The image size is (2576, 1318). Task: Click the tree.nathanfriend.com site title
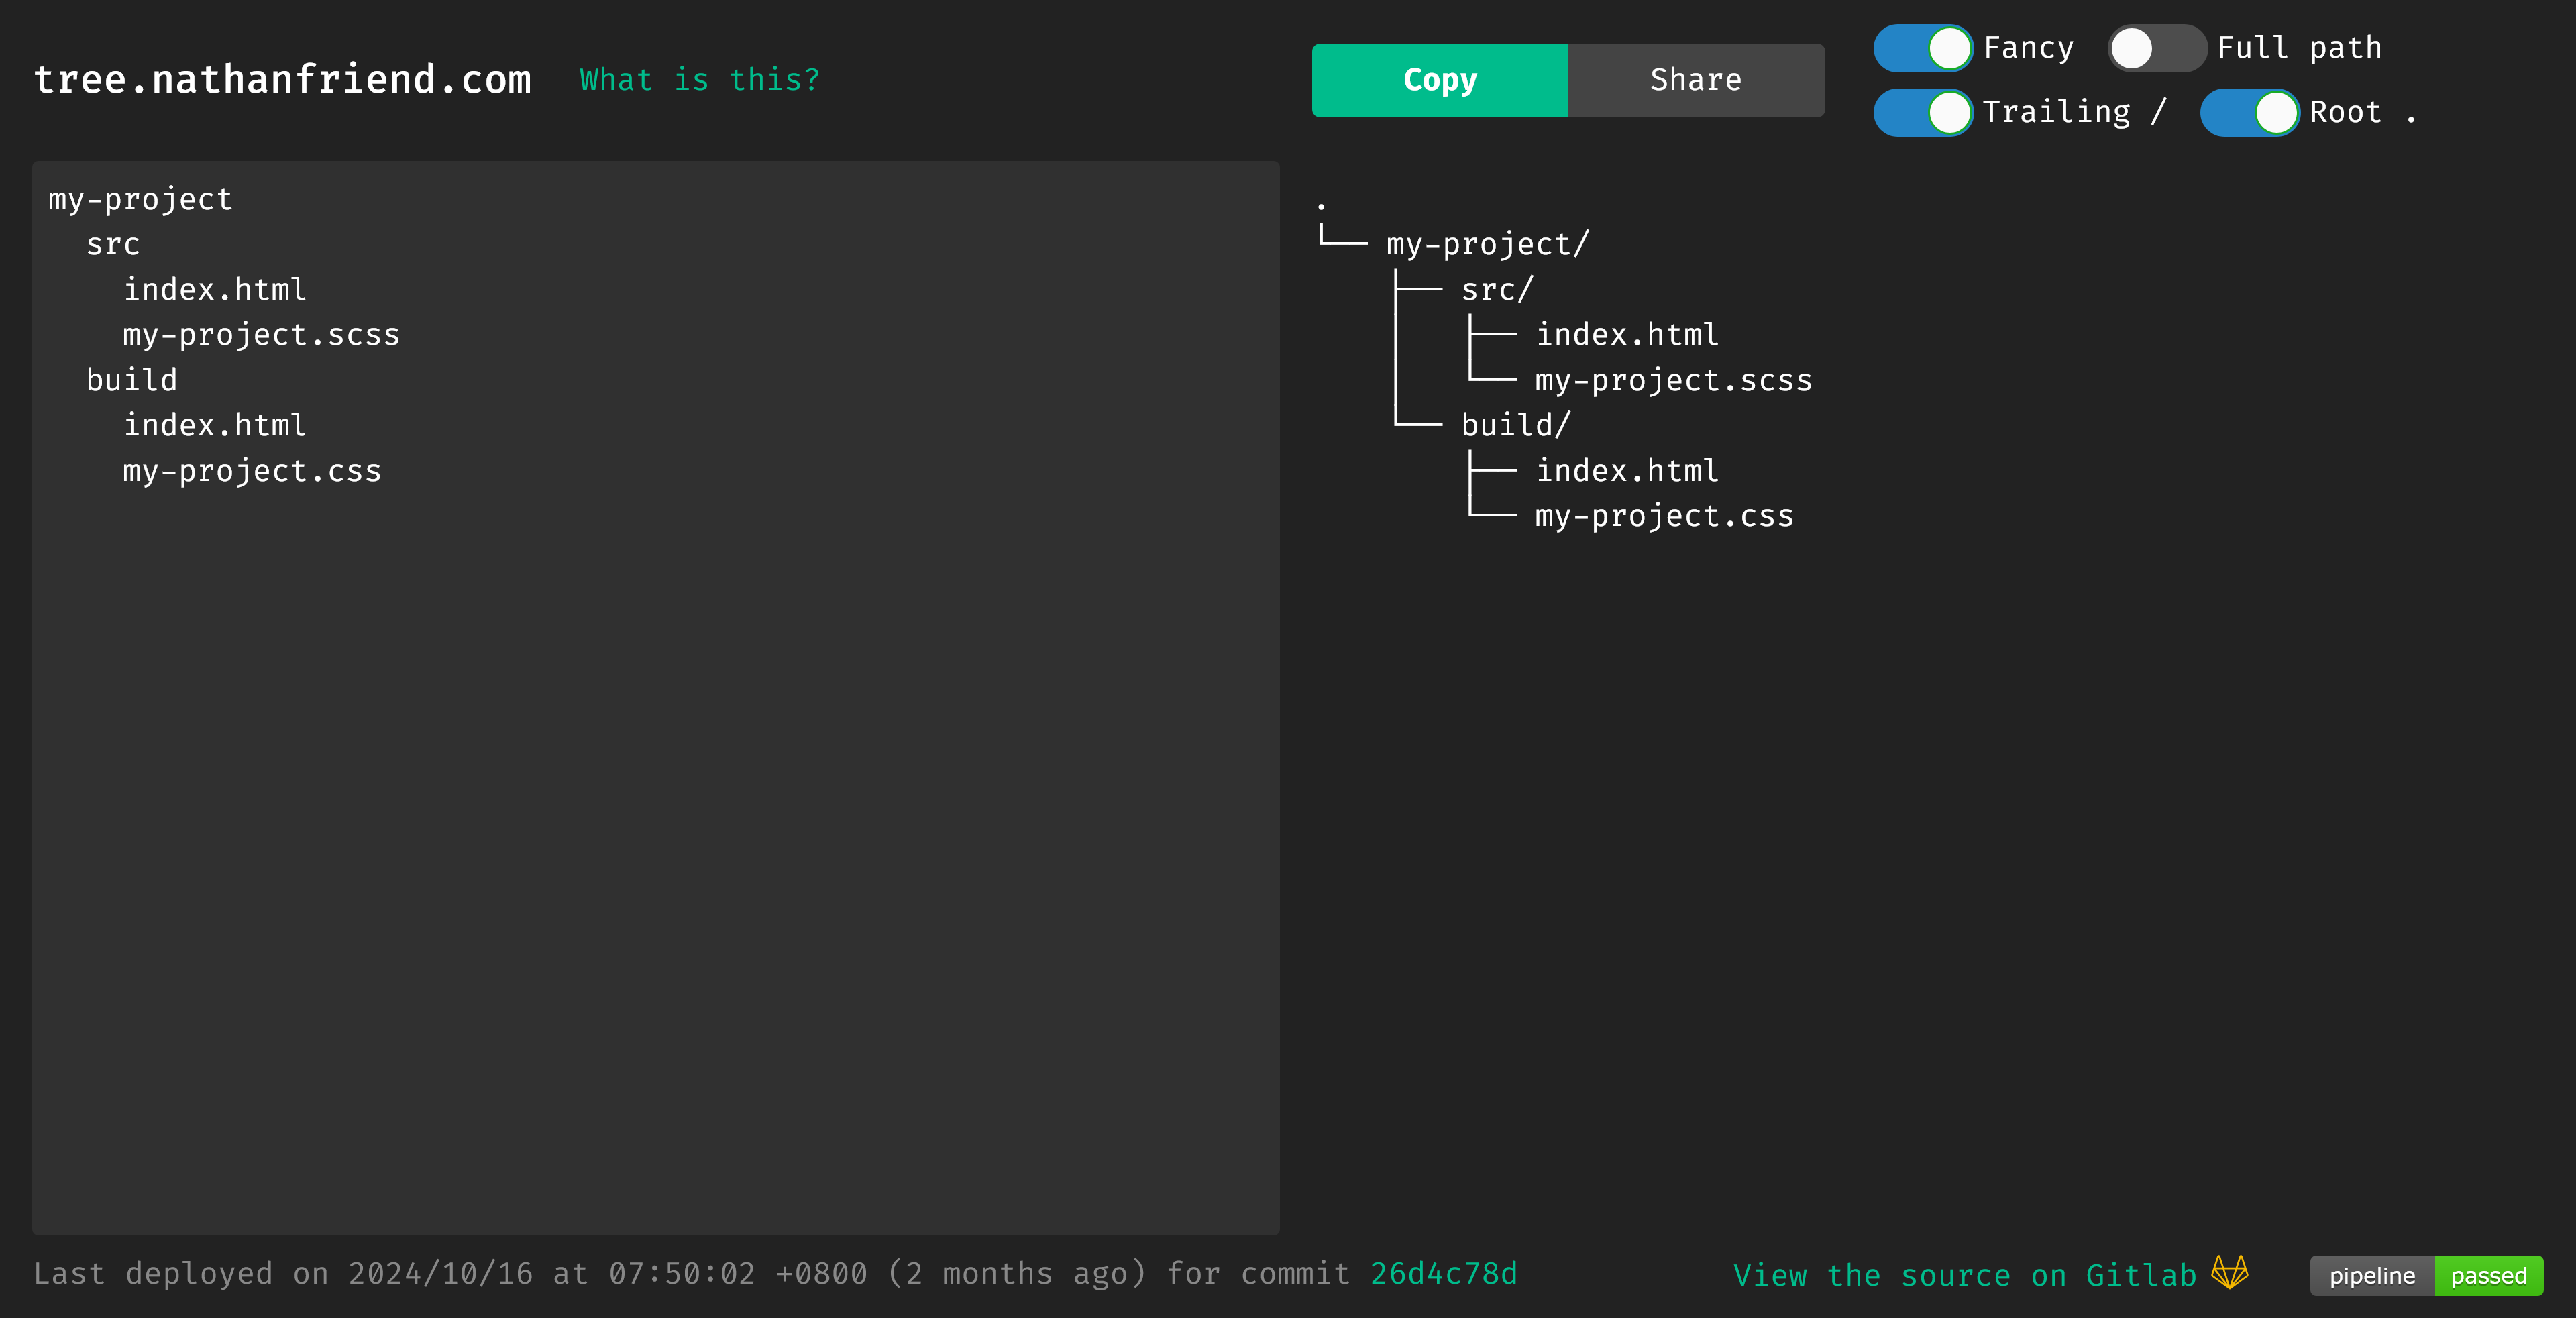283,80
